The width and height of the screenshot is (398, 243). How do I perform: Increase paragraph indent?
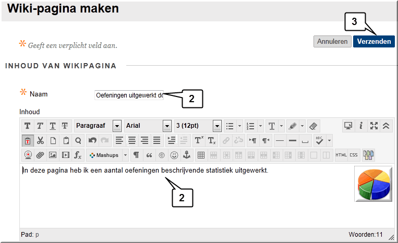[172, 140]
